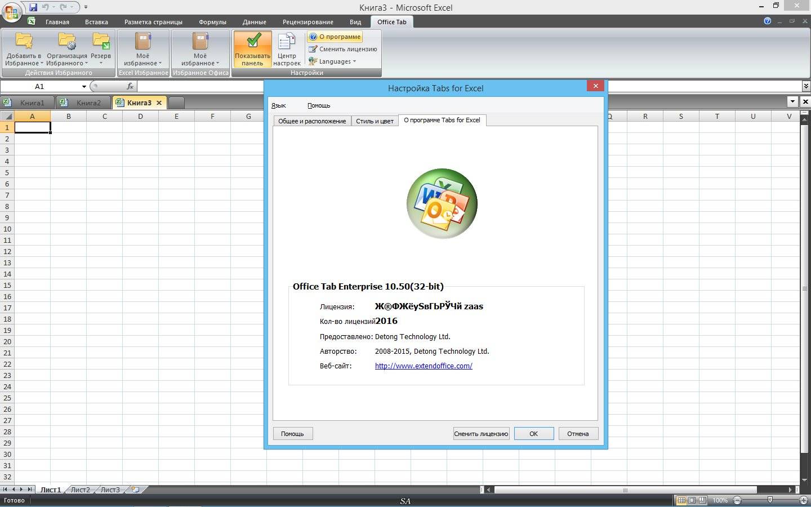Open Язык menu in dialog
This screenshot has width=811, height=507.
click(279, 105)
